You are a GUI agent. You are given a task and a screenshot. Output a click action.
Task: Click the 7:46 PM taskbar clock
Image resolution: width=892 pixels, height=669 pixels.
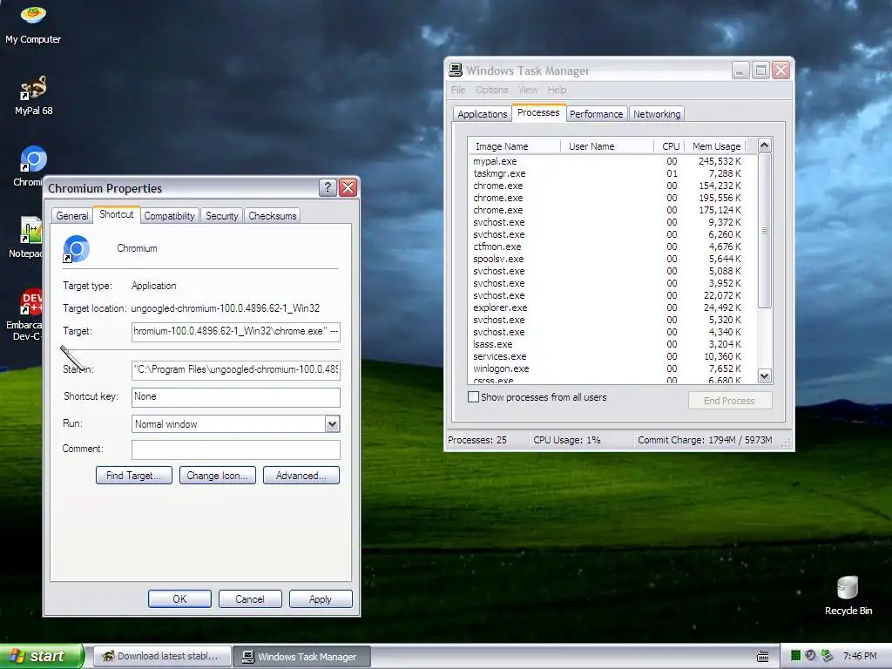(x=860, y=656)
